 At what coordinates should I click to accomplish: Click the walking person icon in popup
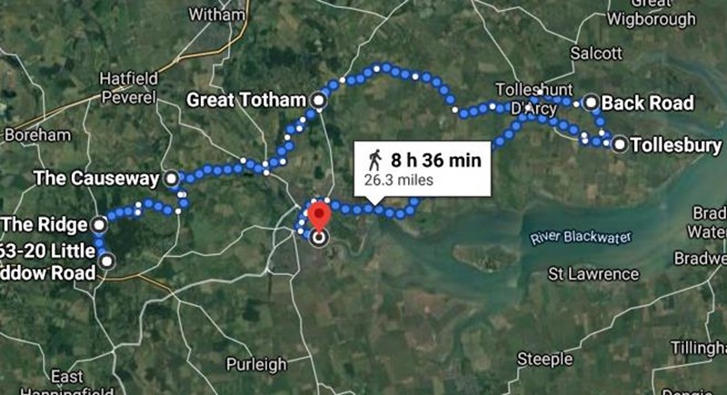(374, 160)
